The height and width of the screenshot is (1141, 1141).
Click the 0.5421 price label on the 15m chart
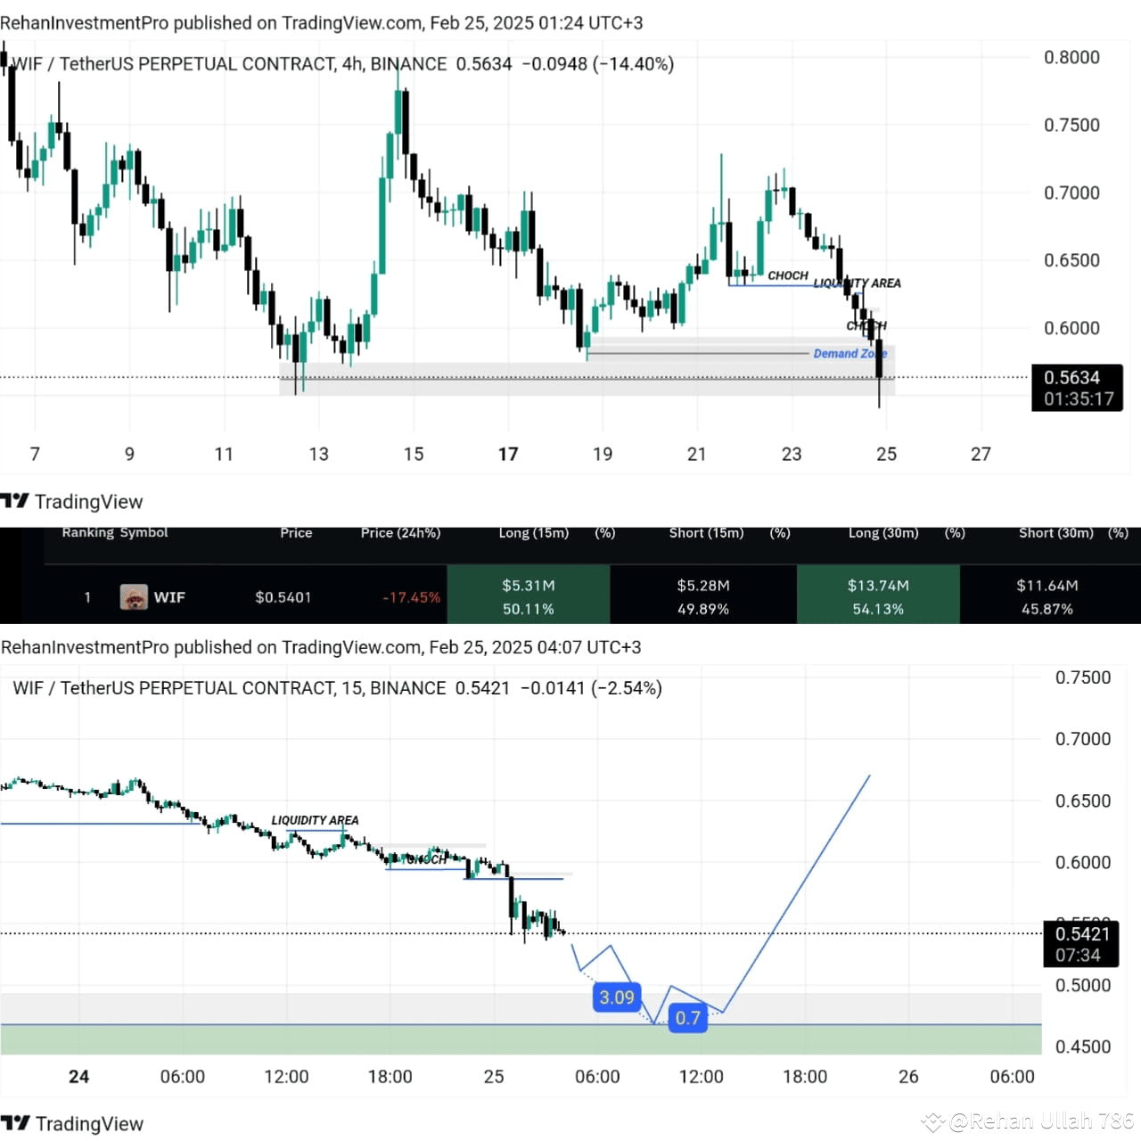[x=1081, y=933]
